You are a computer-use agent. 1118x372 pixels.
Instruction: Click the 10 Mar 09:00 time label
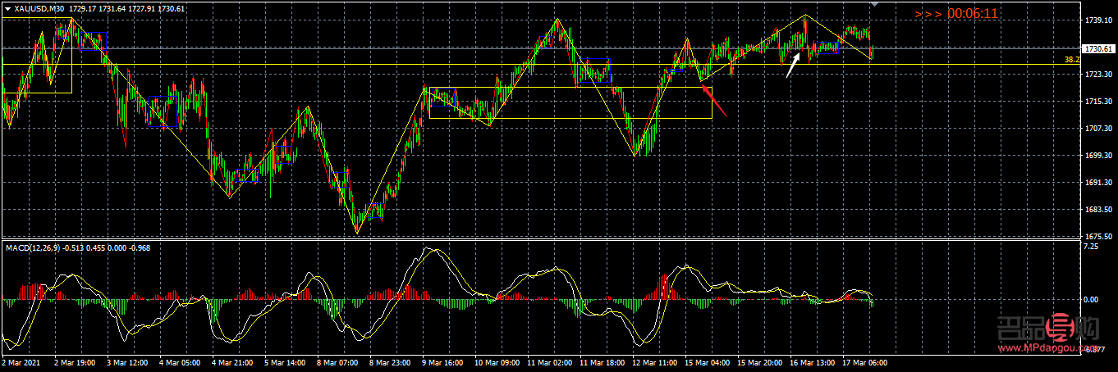tap(497, 361)
